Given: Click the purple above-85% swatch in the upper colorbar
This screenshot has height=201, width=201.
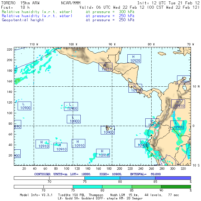Looking at the screenshot, I should coord(173,178).
